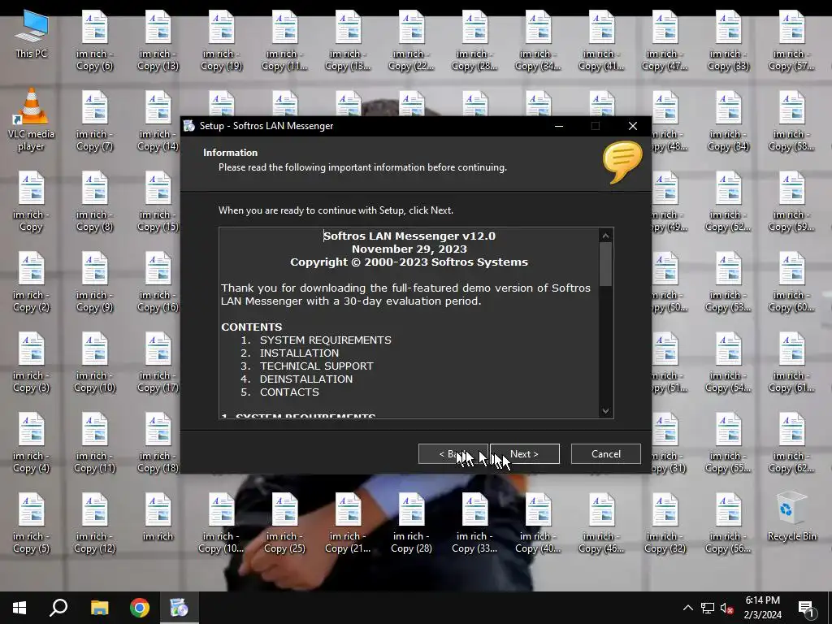832x624 pixels.
Task: Select the 'im rich - Copy (60...' file
Action: tap(791, 283)
